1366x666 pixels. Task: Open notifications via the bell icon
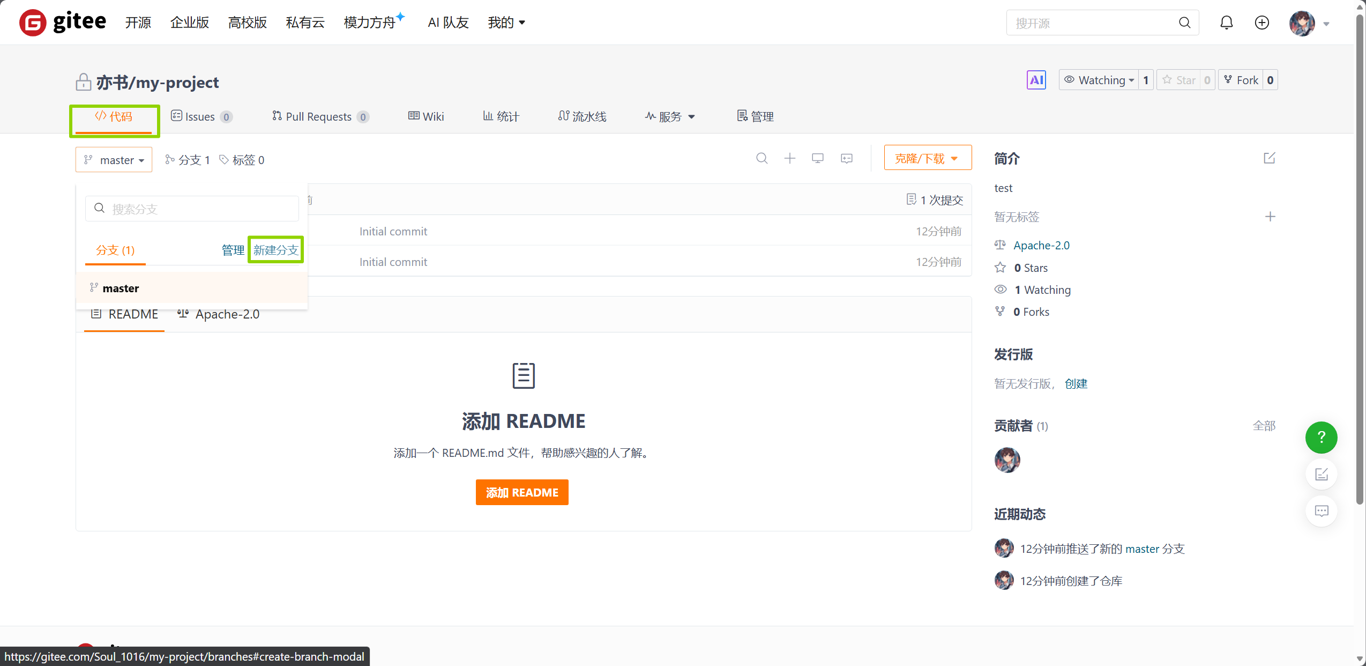click(x=1226, y=23)
